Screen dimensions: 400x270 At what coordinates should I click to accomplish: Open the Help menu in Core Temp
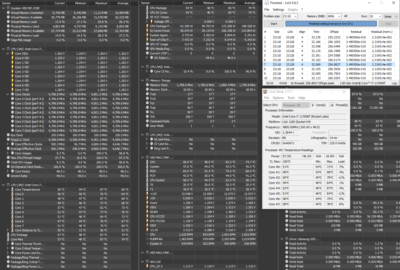(302, 98)
